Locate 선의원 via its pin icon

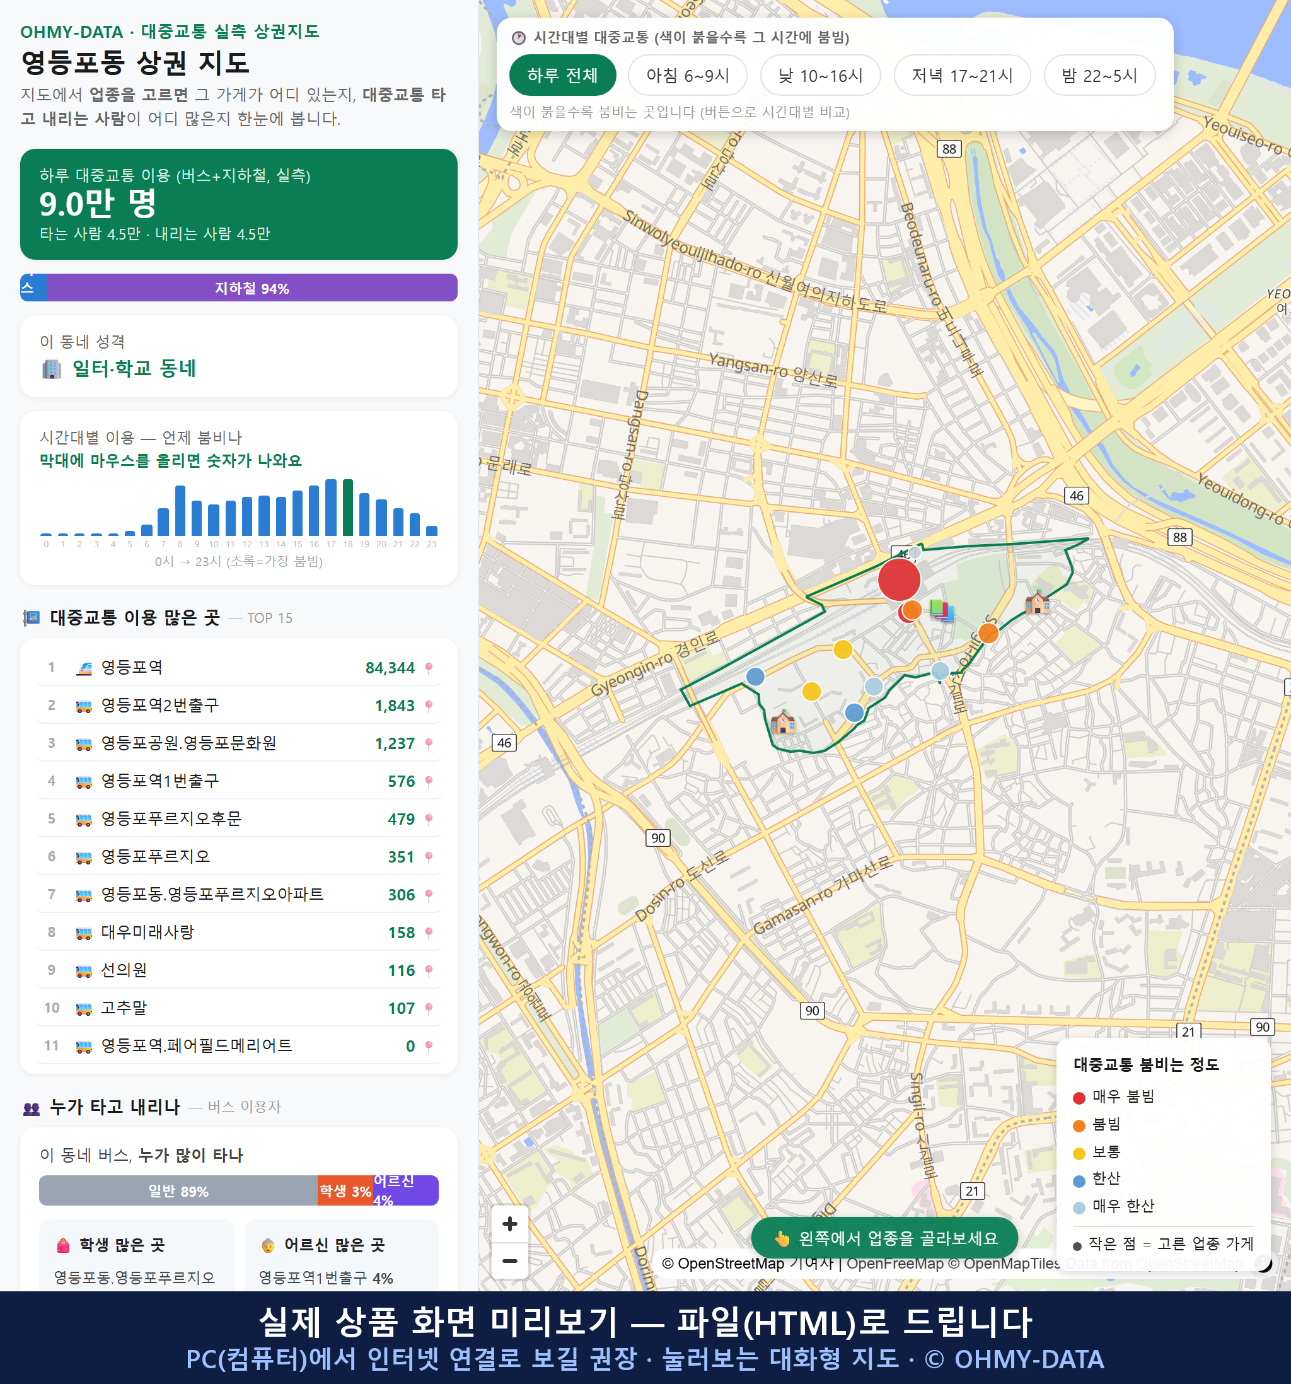pyautogui.click(x=429, y=970)
